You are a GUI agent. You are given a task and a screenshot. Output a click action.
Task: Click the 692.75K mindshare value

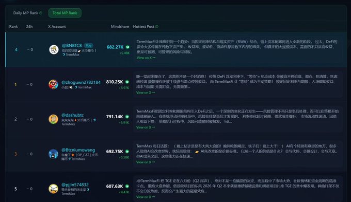(x=115, y=152)
